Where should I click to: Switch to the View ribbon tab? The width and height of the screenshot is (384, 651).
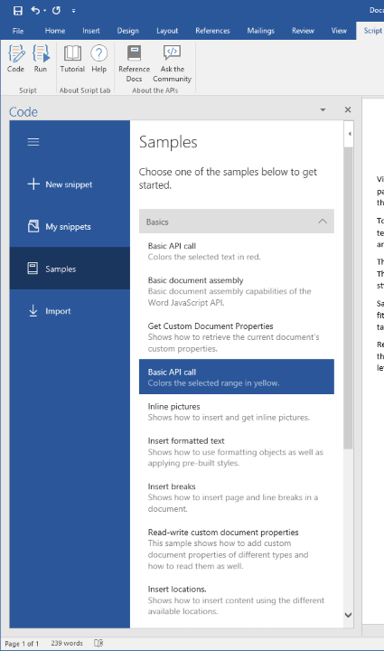pos(339,31)
